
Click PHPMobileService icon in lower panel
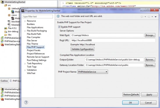click(x=2, y=93)
